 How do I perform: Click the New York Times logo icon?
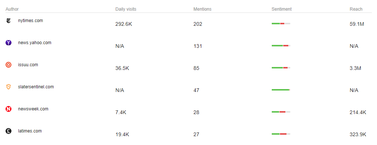point(8,21)
